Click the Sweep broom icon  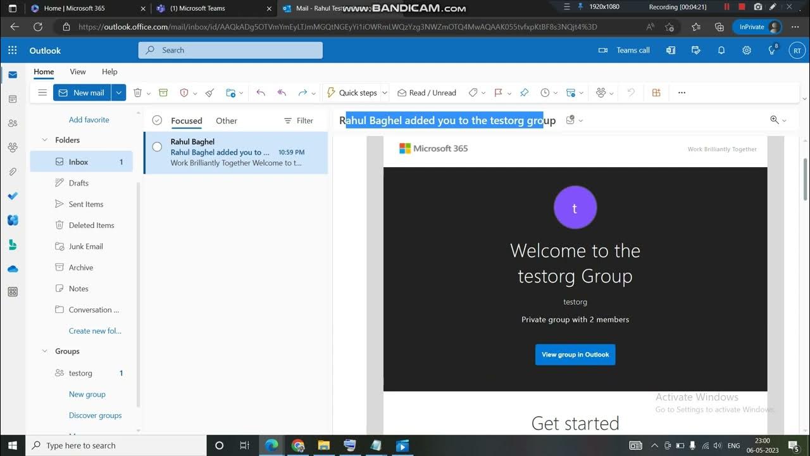(210, 92)
